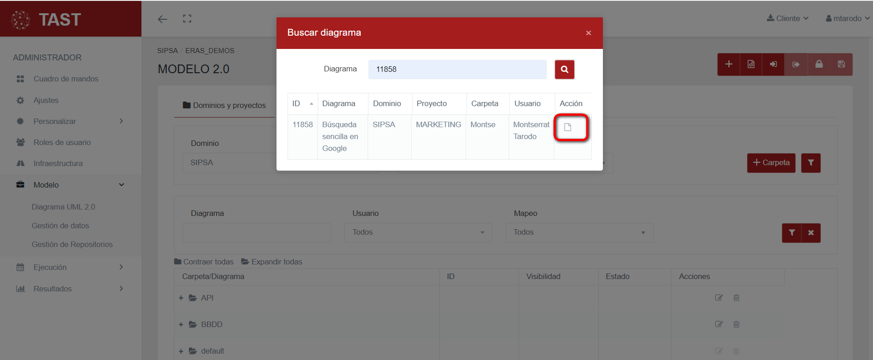Click the edit icon on API row
The height and width of the screenshot is (360, 873).
(x=719, y=298)
